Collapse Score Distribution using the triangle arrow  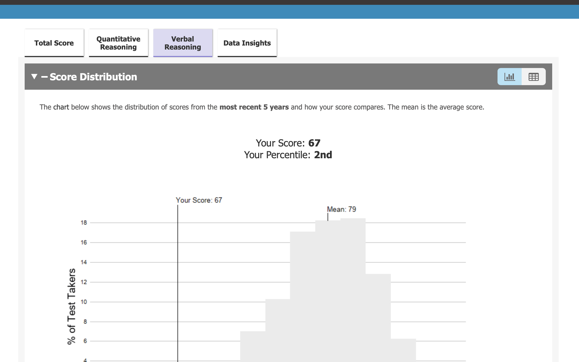tap(34, 77)
